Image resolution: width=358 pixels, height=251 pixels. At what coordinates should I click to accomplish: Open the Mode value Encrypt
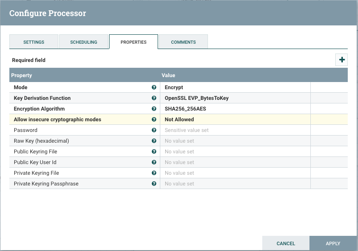pyautogui.click(x=235, y=87)
